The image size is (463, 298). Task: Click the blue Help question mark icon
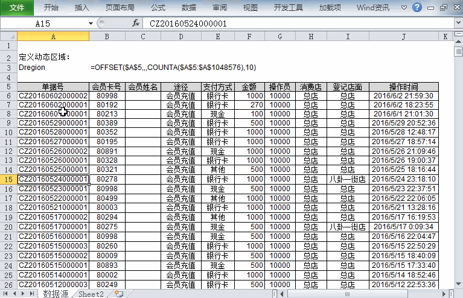point(417,7)
